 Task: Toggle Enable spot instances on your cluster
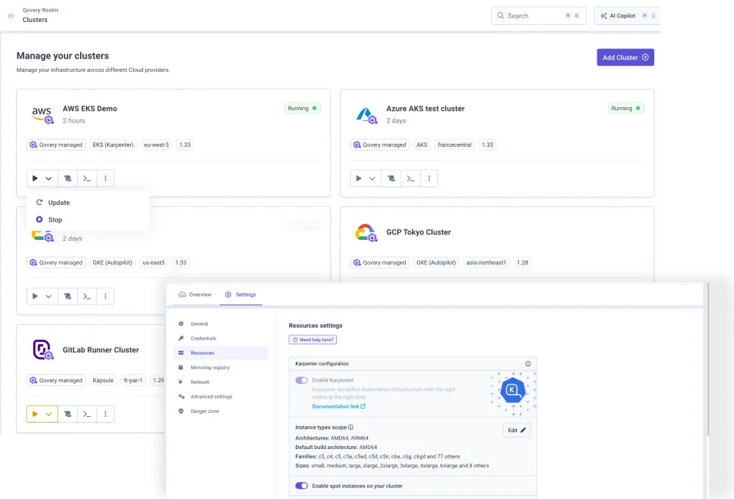[302, 486]
